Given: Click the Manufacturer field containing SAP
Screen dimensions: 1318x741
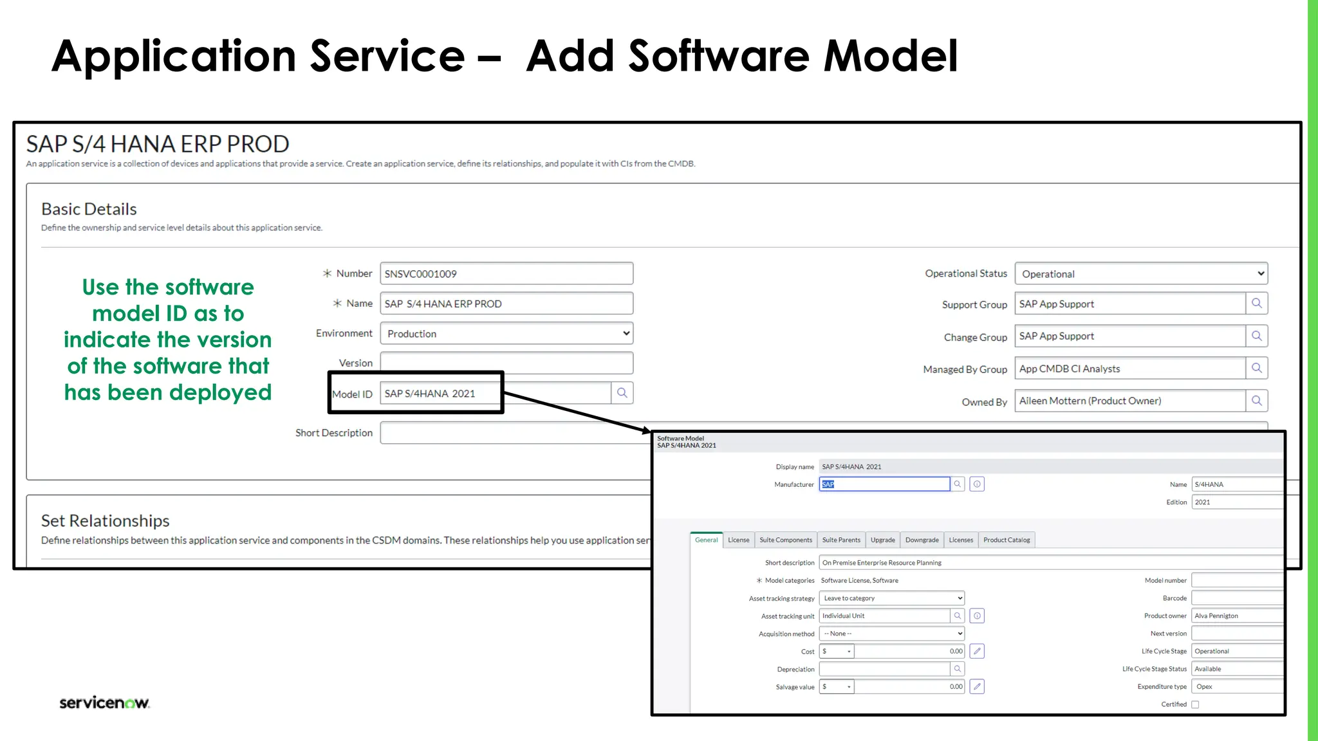Looking at the screenshot, I should [884, 484].
